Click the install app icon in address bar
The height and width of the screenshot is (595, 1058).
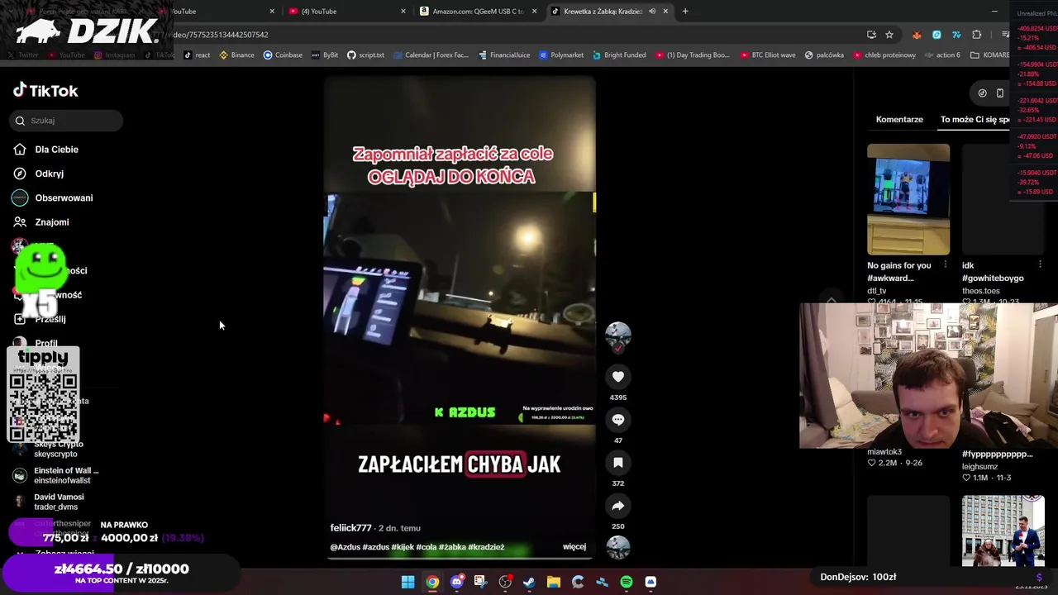(x=871, y=35)
